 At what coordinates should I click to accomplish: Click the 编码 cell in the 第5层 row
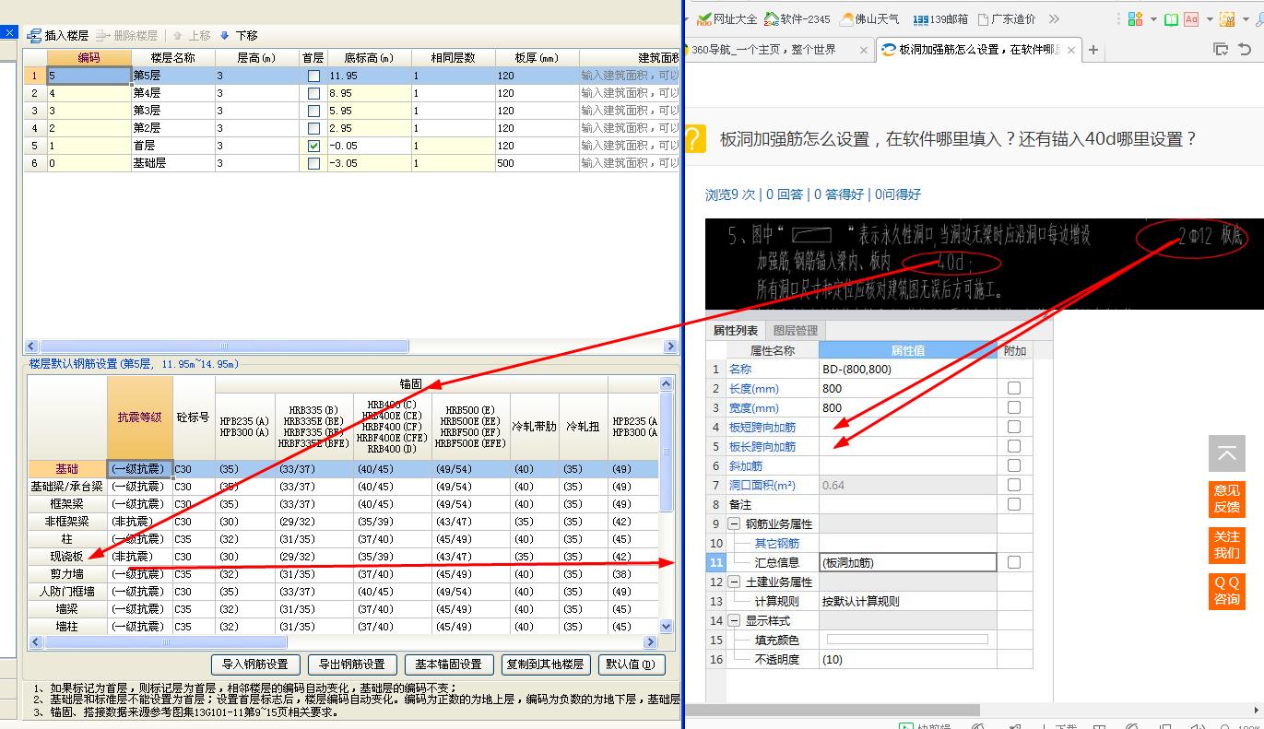[89, 76]
